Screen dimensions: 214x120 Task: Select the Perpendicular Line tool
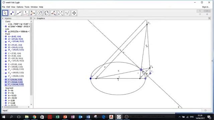[x=26, y=13]
